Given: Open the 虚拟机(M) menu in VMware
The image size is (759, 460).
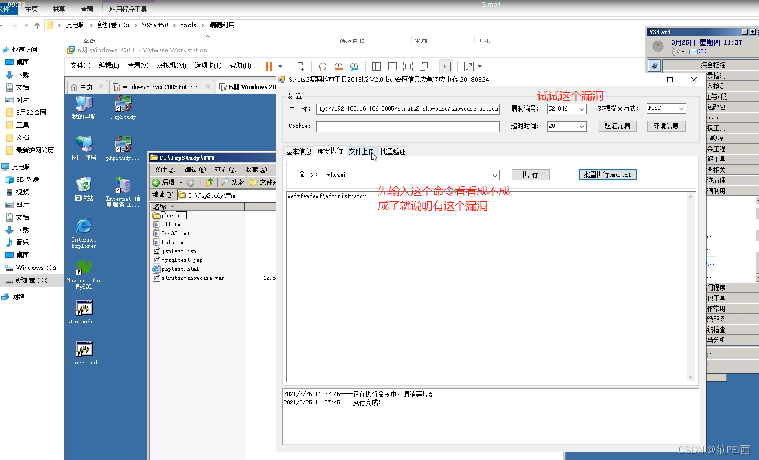Looking at the screenshot, I should coord(171,65).
